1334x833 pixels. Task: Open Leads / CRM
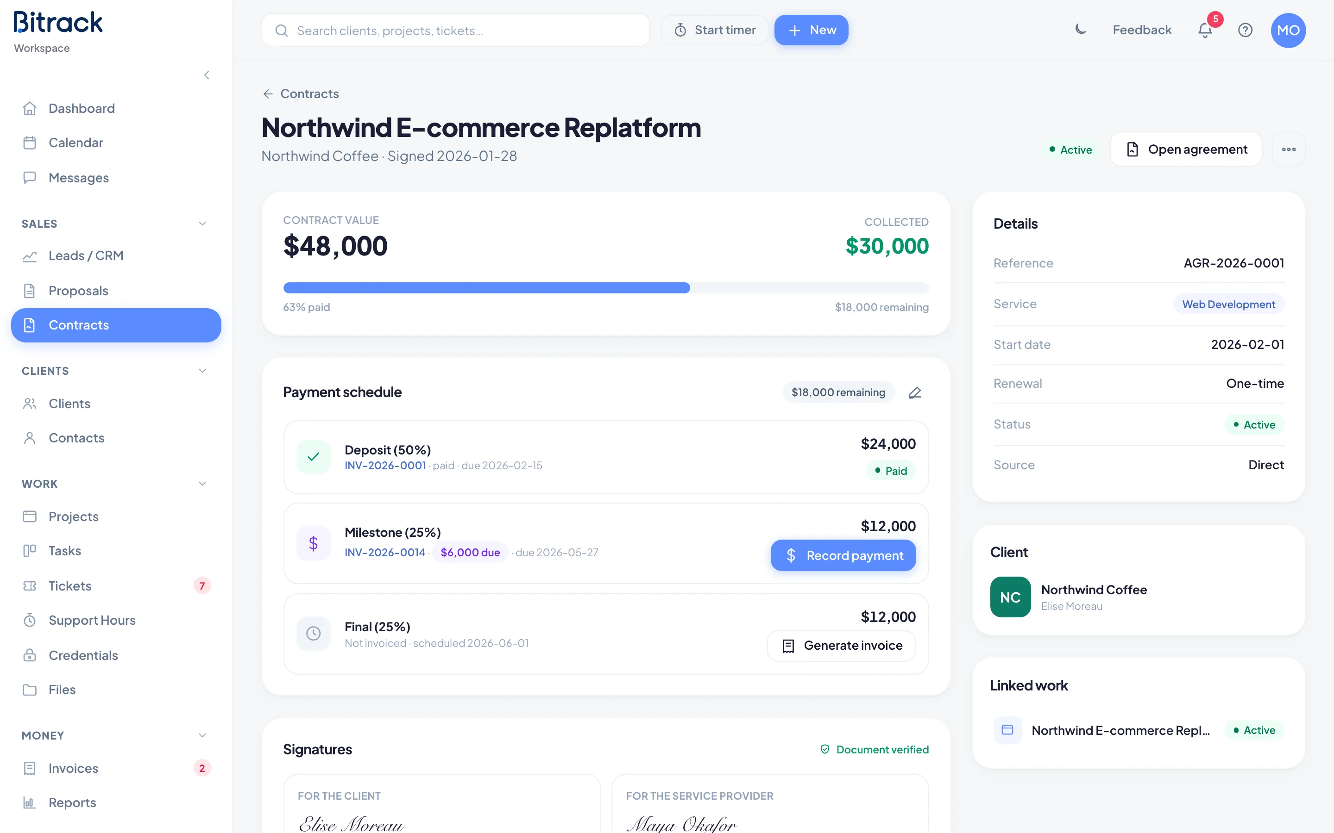116,255
